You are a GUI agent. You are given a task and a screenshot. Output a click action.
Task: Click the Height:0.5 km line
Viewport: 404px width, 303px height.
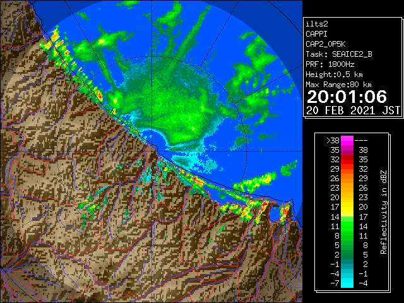click(x=334, y=74)
